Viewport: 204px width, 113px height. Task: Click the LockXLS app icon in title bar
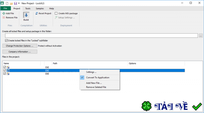pos(2,3)
